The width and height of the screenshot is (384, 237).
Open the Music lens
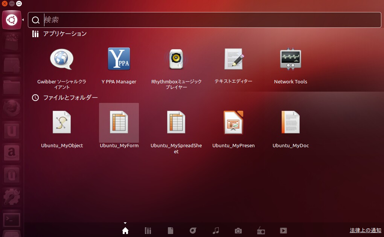point(216,230)
